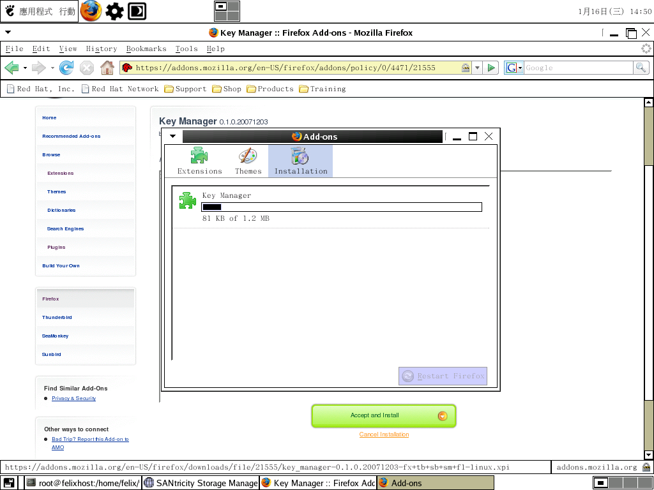Open the File menu
654x490 pixels.
pos(15,48)
